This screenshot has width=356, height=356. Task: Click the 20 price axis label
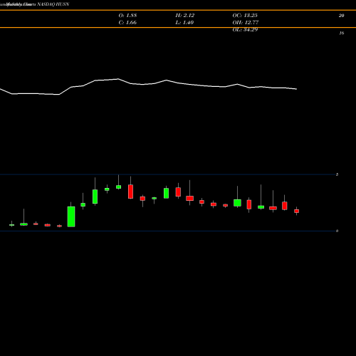pyautogui.click(x=342, y=16)
